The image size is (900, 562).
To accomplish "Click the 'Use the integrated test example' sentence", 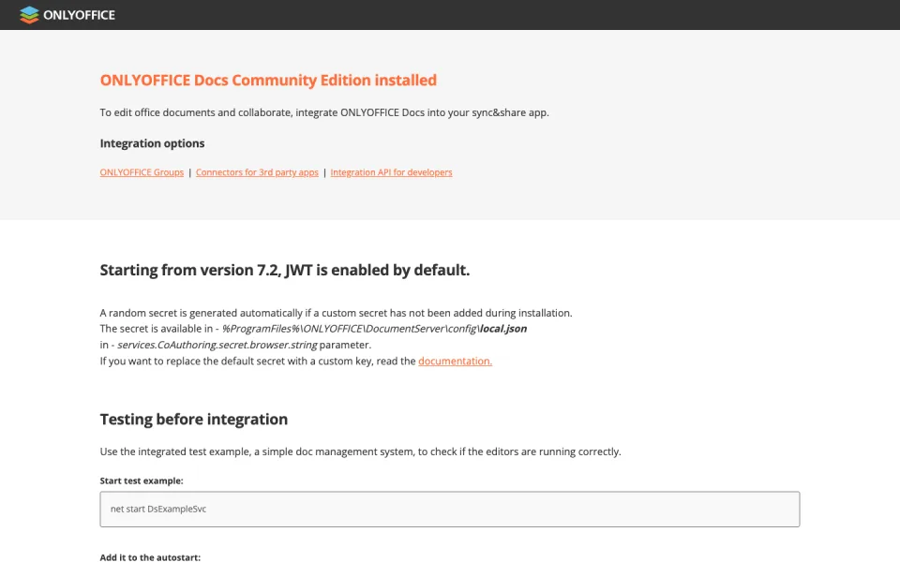I will pyautogui.click(x=360, y=451).
